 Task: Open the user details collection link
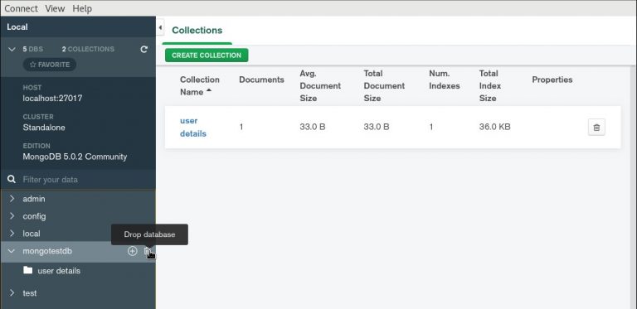193,127
